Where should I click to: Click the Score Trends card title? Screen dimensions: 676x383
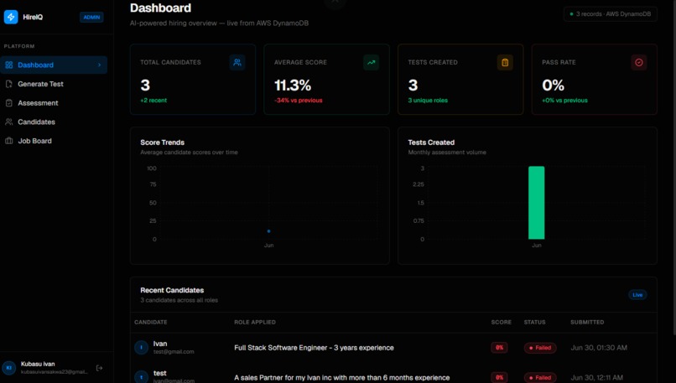click(162, 142)
